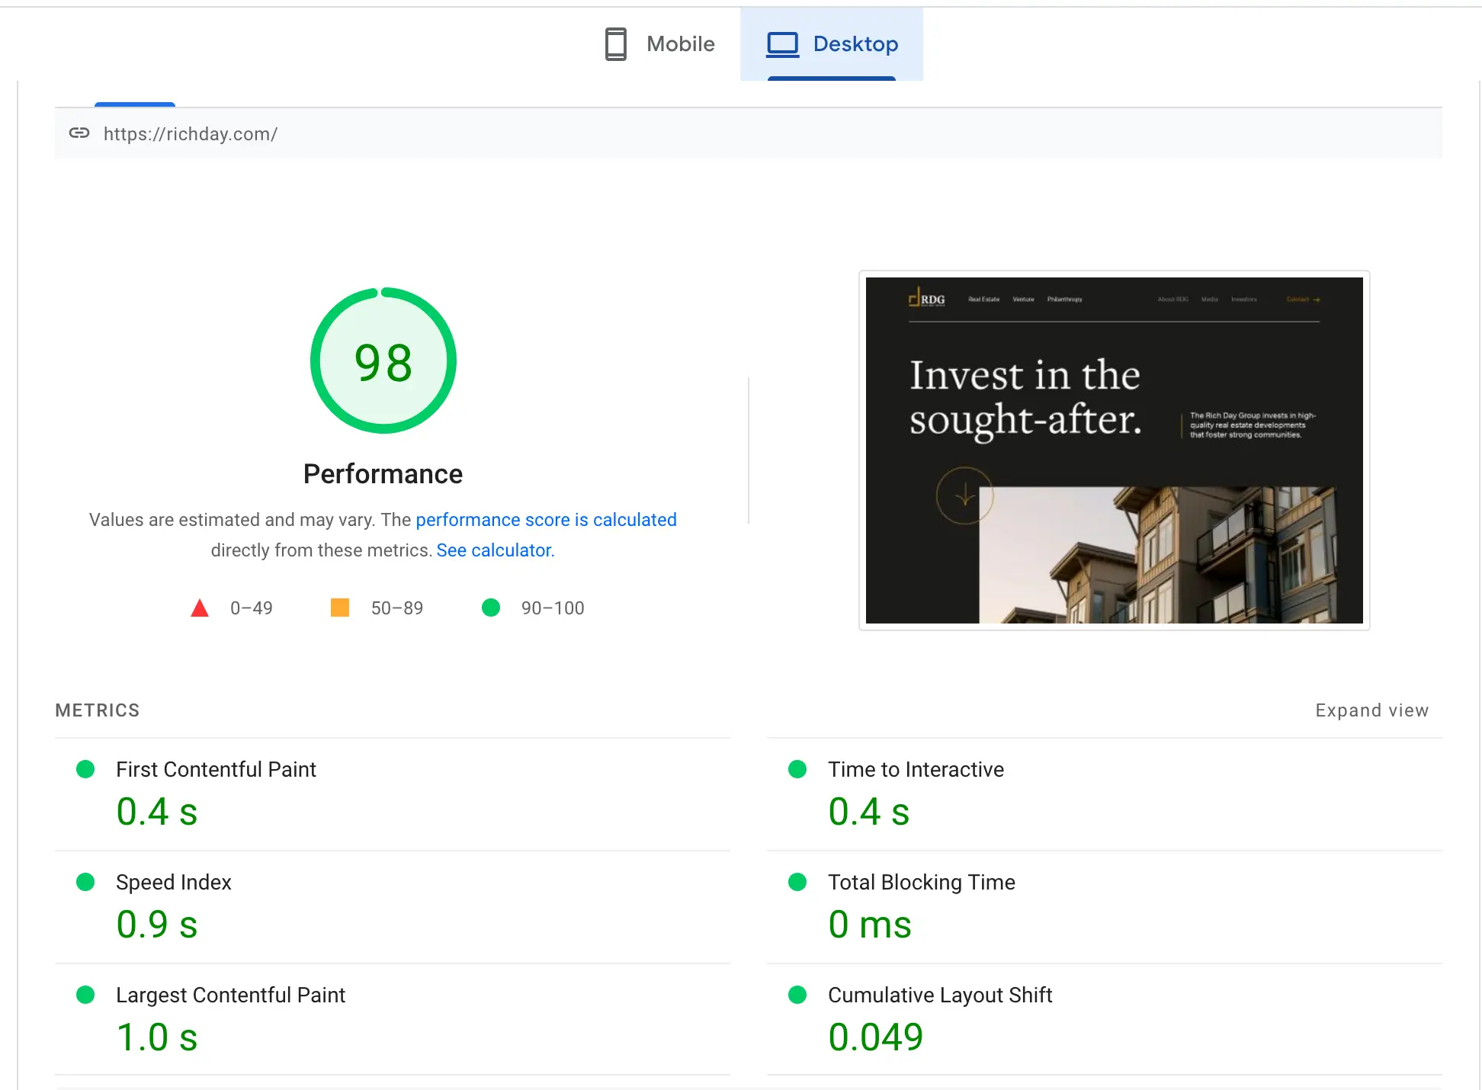Viewport: 1482px width, 1090px height.
Task: Click the green dot beside Total Blocking Time
Action: [797, 882]
